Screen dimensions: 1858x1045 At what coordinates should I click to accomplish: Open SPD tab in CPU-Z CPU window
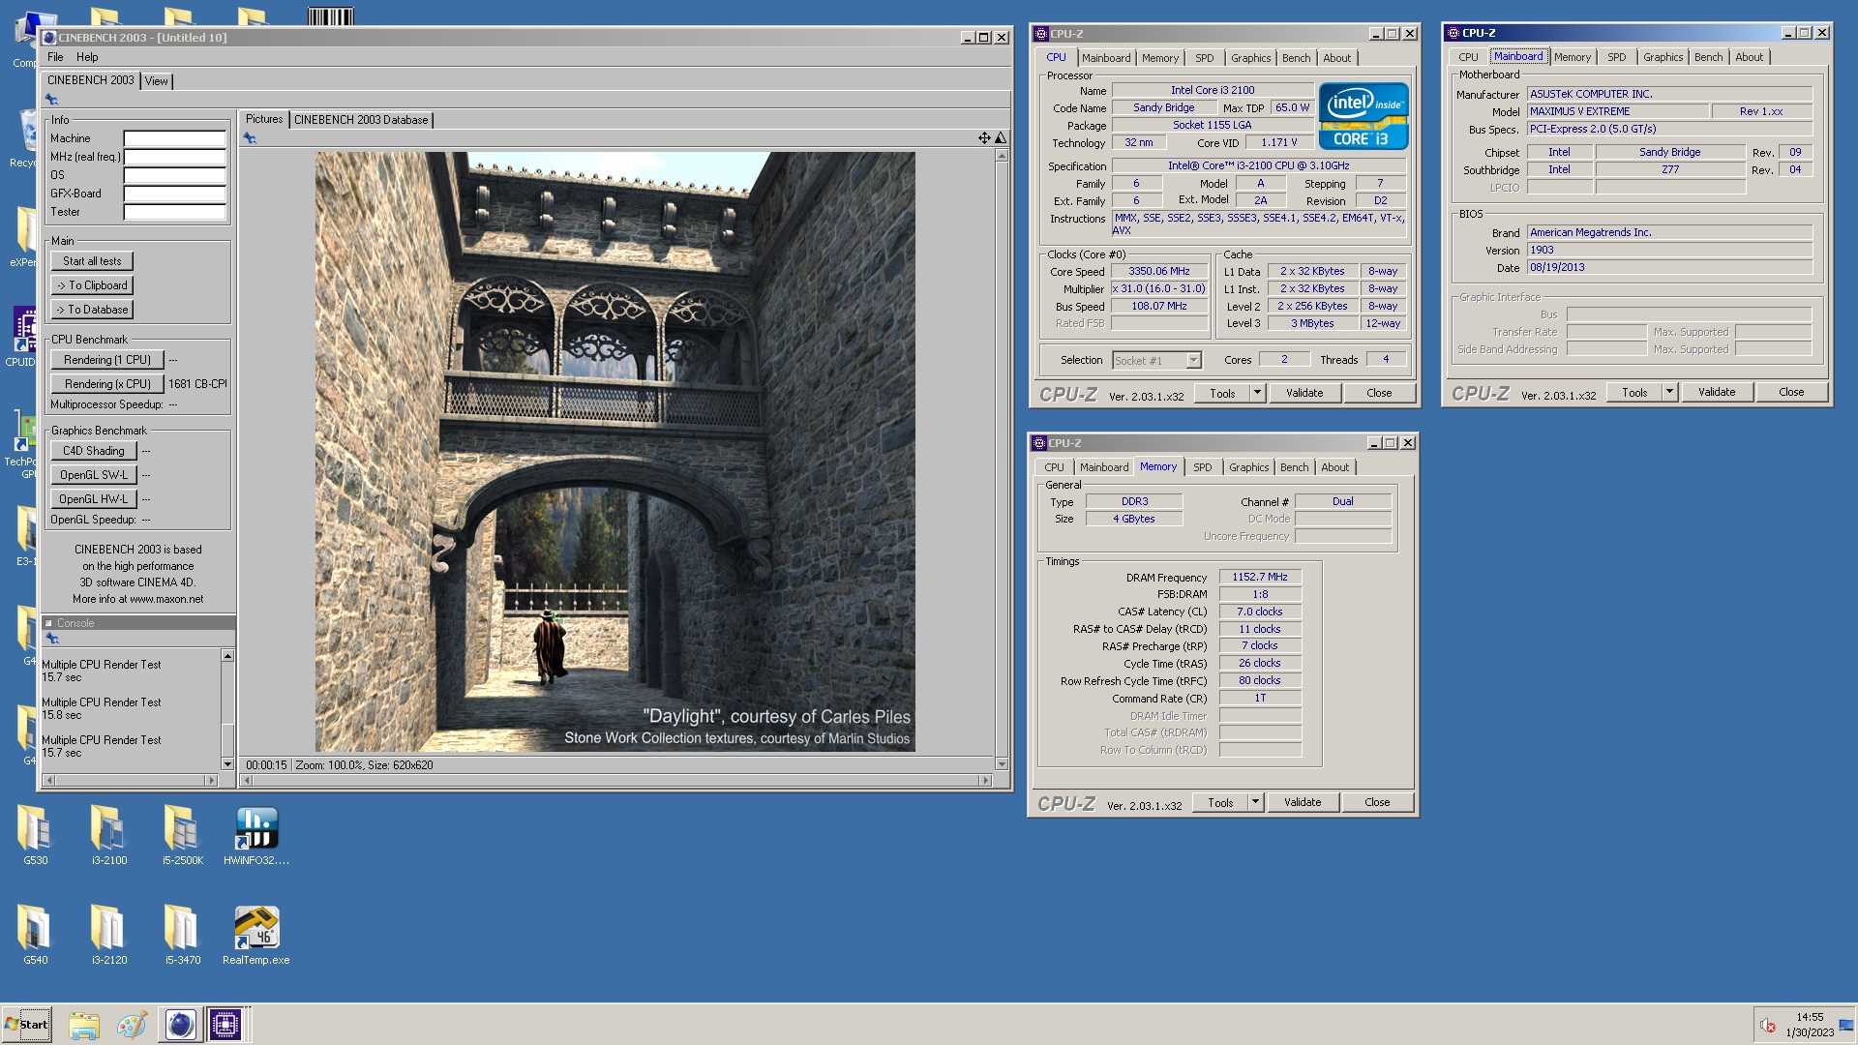click(x=1204, y=58)
